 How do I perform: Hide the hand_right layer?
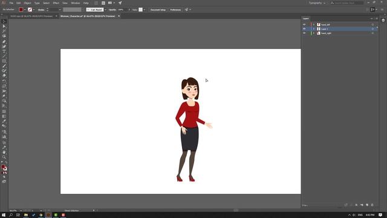point(304,33)
